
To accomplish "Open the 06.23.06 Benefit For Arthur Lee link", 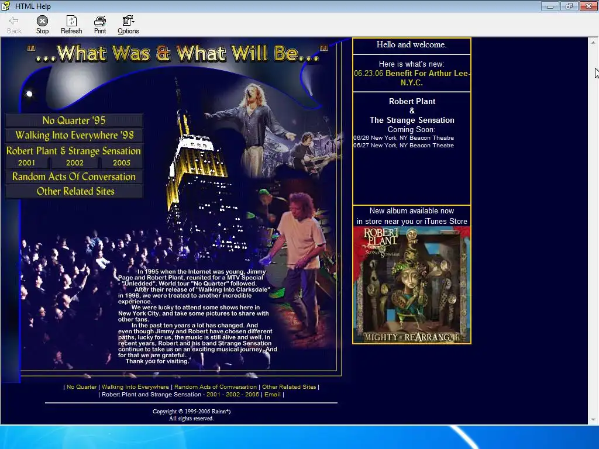I will point(412,78).
